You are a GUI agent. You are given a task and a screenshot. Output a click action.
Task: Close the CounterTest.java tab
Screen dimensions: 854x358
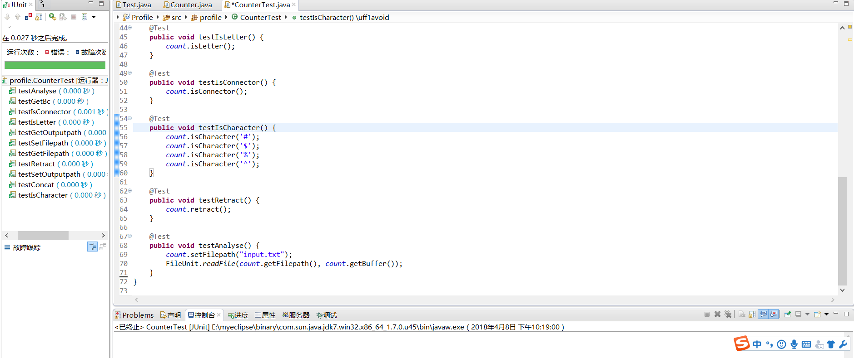tap(294, 5)
